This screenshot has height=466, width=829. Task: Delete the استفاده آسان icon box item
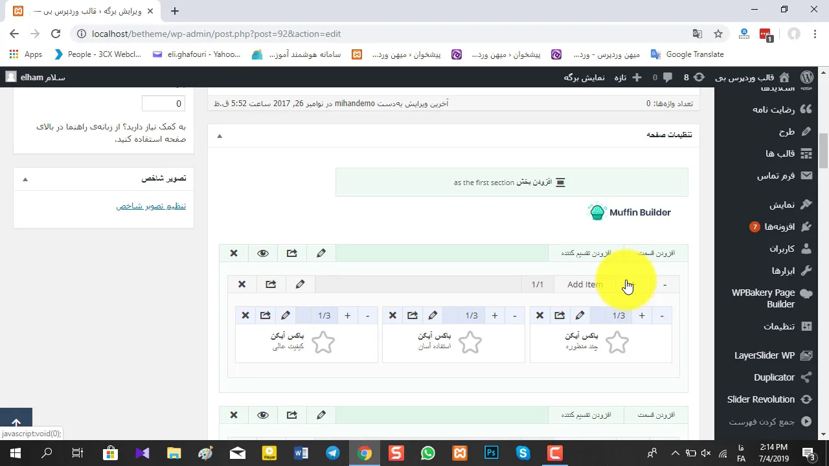point(392,315)
